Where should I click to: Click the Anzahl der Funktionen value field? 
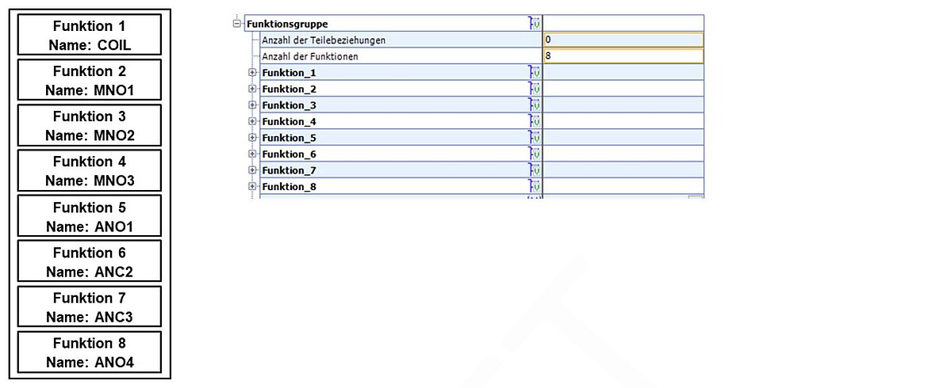(x=623, y=56)
